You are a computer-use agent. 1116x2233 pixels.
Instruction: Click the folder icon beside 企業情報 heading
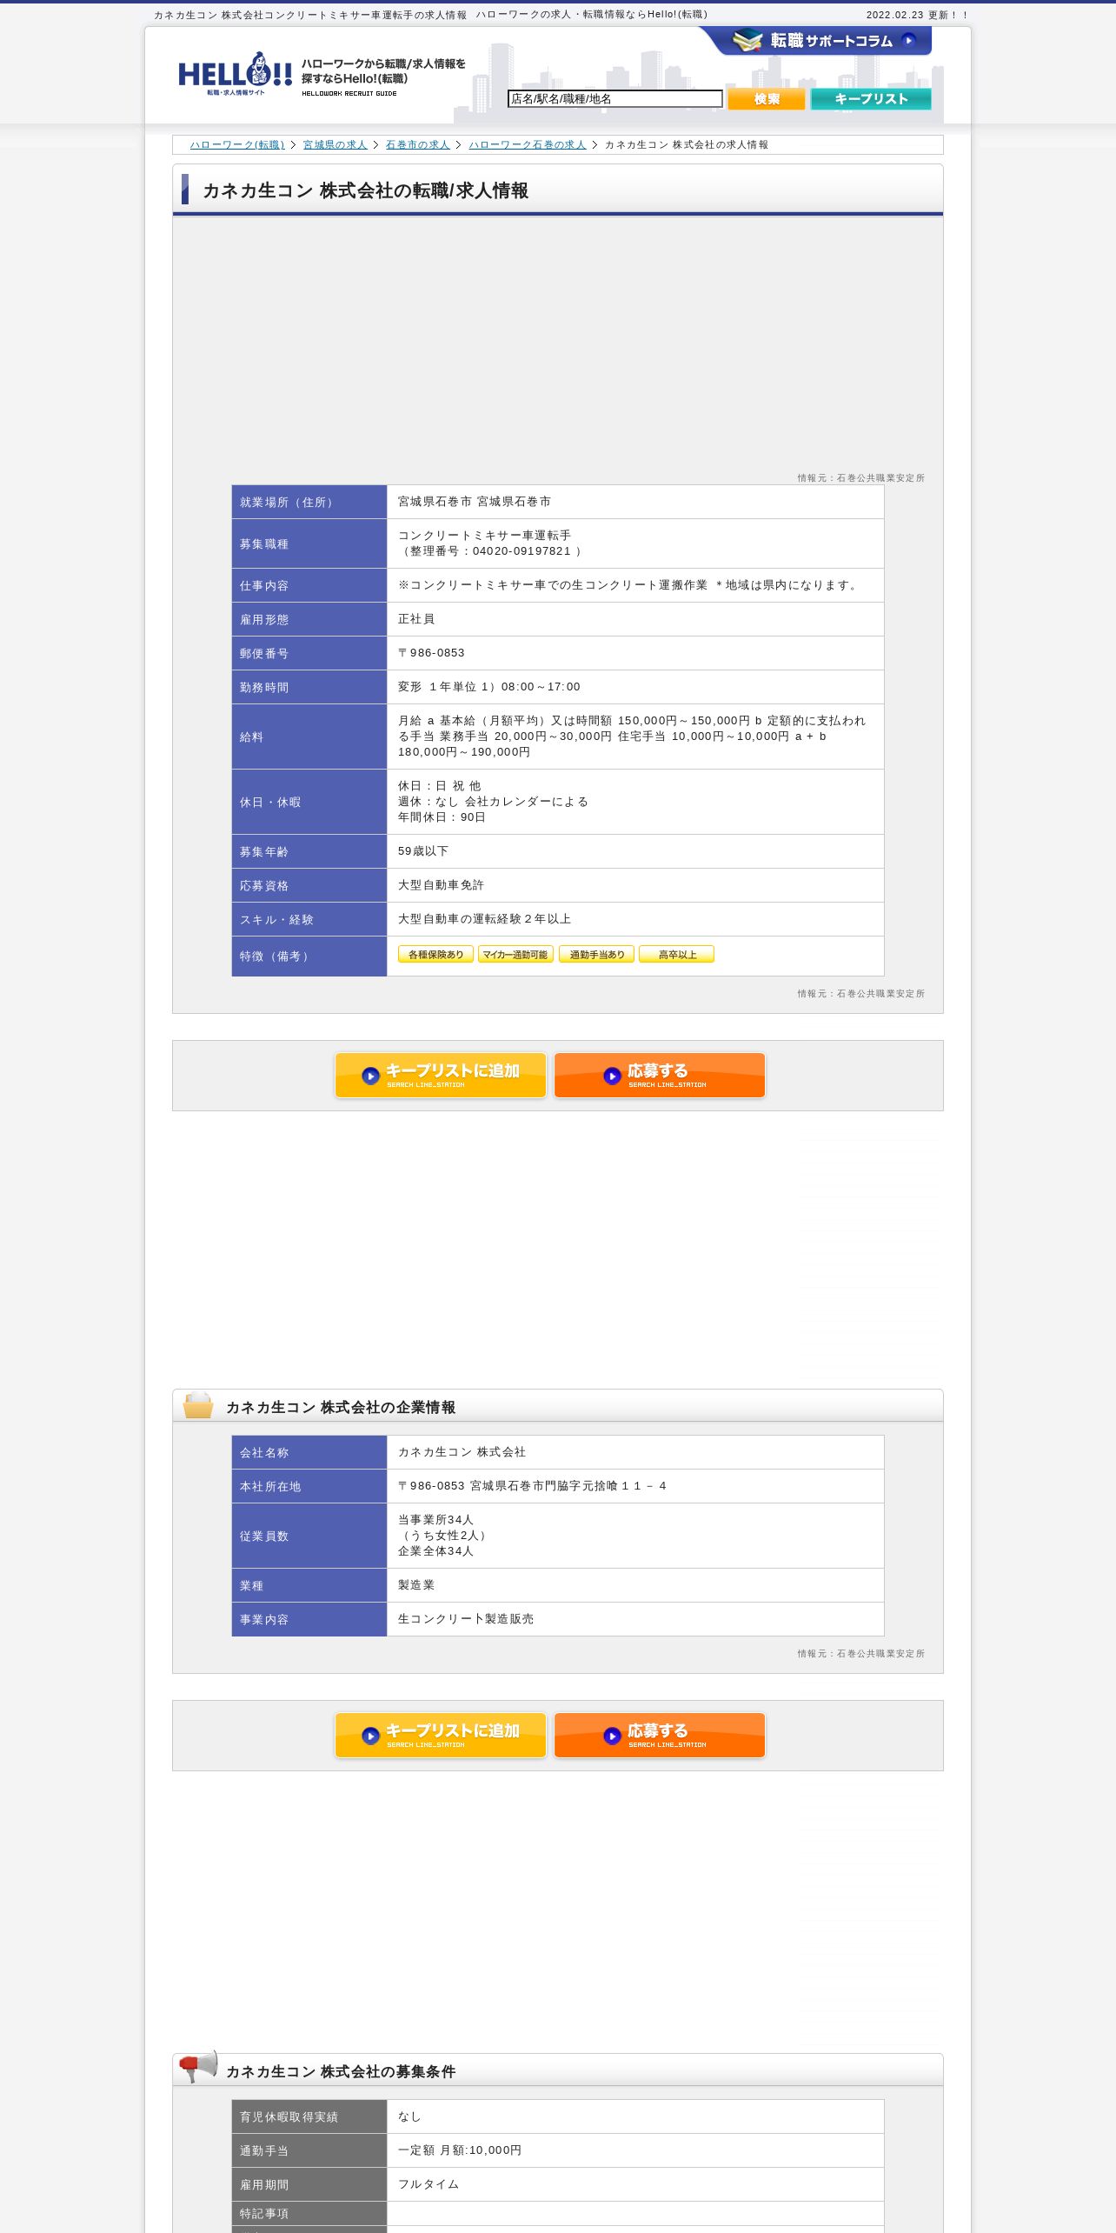point(198,1404)
